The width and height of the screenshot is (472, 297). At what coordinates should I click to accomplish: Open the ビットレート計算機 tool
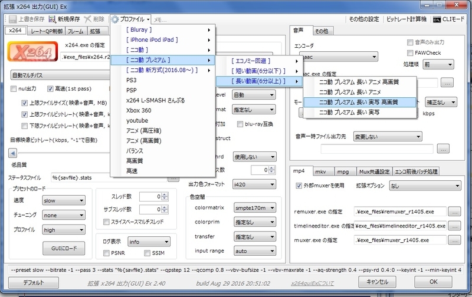pyautogui.click(x=406, y=19)
